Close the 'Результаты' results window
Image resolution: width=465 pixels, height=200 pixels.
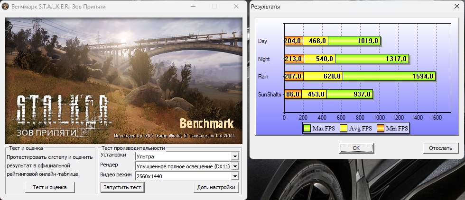click(x=457, y=6)
